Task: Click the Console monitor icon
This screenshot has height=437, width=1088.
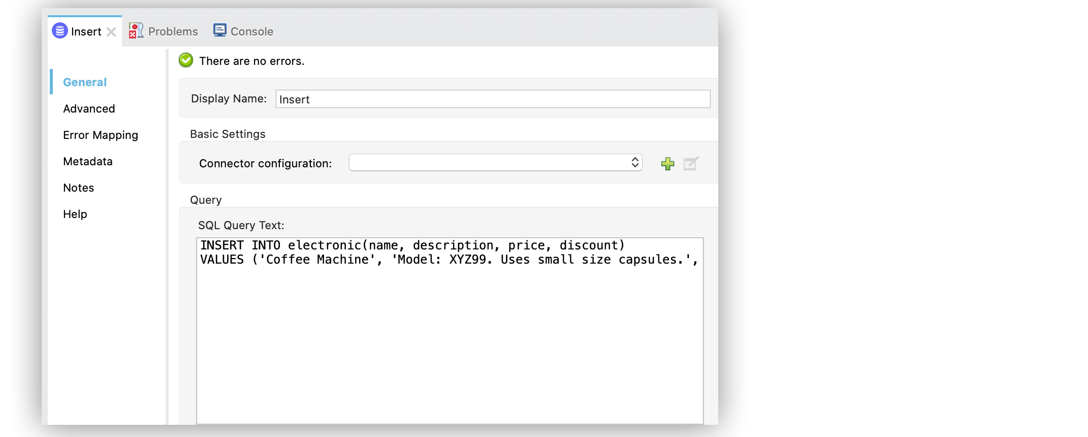Action: pos(219,30)
